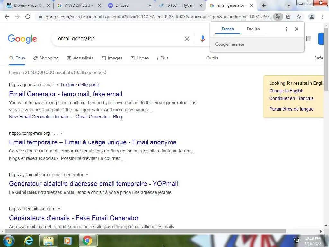
Task: Open File Explorer from taskbar
Action: click(x=48, y=241)
